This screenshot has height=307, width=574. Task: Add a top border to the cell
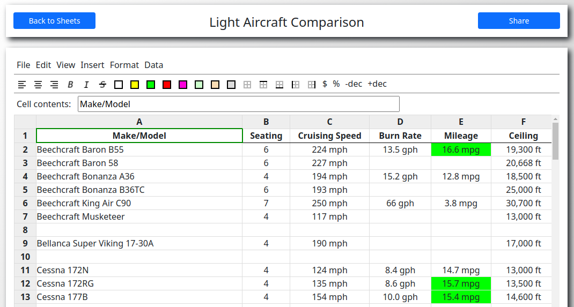263,85
